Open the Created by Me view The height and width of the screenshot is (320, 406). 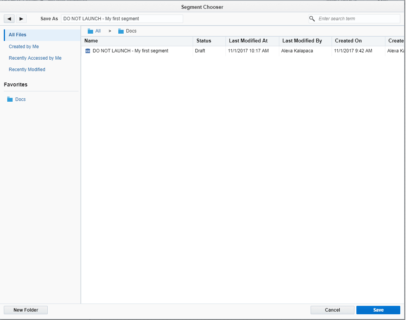pos(24,46)
